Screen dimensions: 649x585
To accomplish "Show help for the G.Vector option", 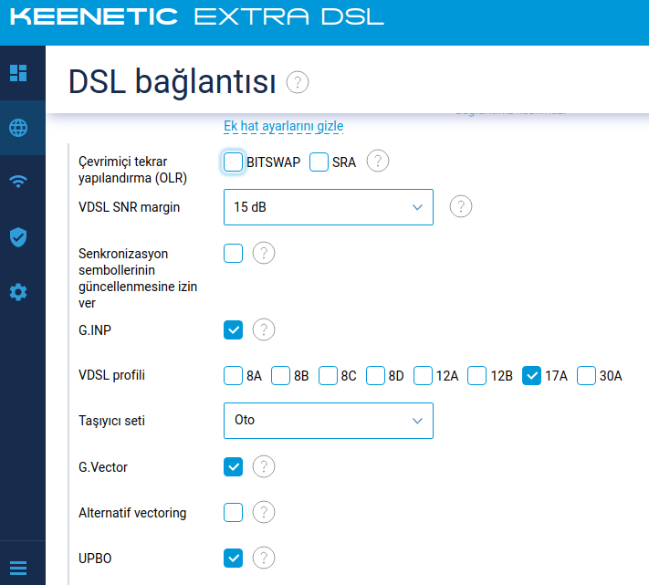I will coord(264,466).
